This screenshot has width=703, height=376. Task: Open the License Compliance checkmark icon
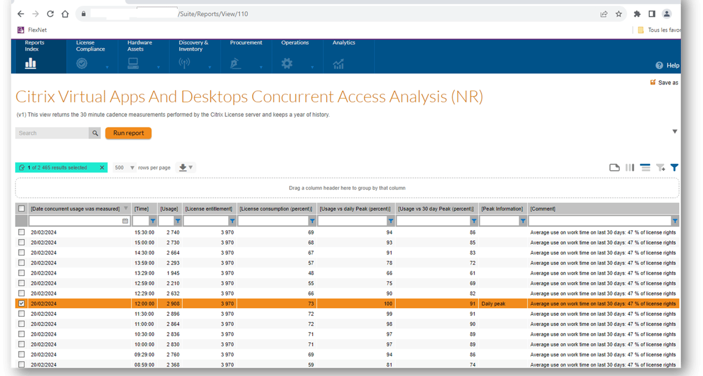point(82,63)
